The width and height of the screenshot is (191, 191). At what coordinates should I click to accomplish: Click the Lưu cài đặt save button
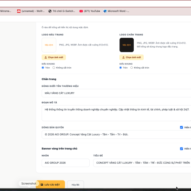pos(50,184)
